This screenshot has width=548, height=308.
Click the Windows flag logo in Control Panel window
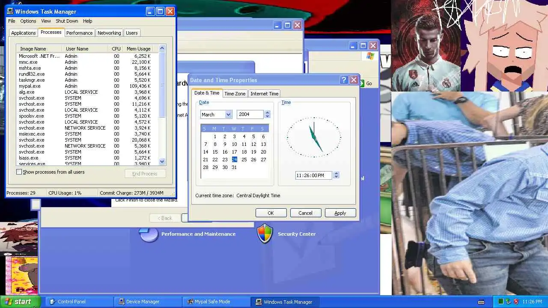[370, 56]
